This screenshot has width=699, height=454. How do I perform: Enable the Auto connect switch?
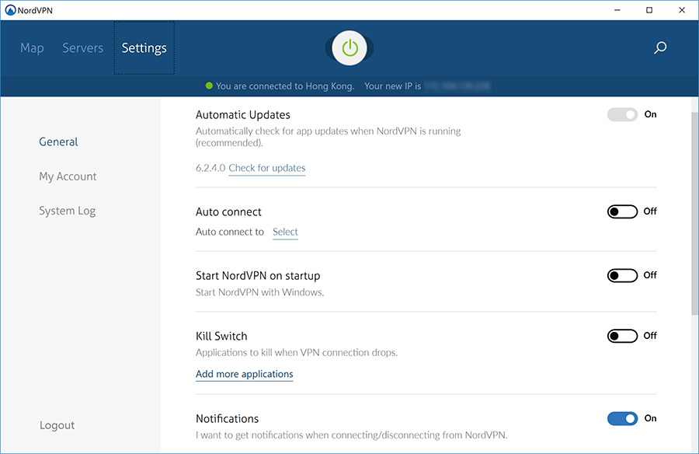622,211
